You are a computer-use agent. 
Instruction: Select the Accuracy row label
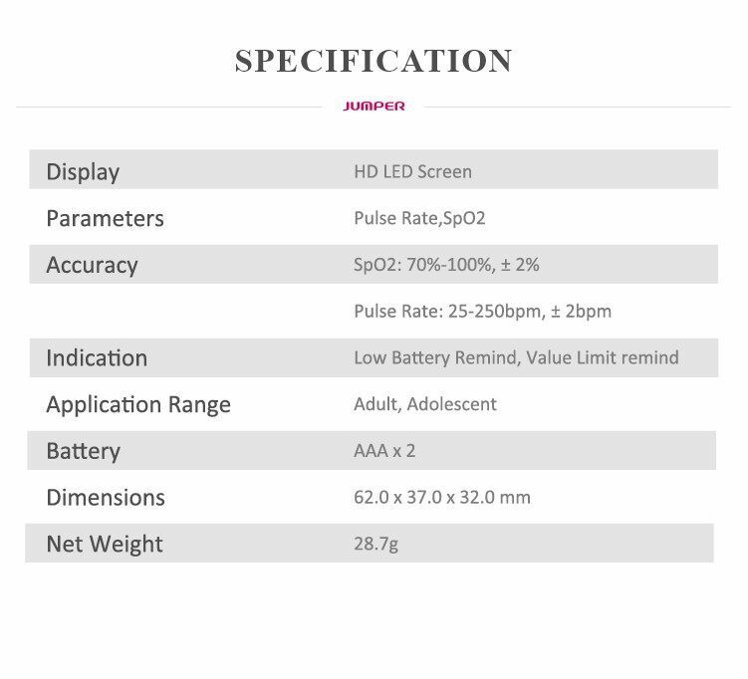click(92, 265)
